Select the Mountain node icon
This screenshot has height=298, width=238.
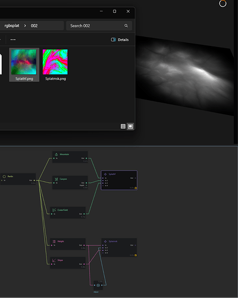pos(57,154)
